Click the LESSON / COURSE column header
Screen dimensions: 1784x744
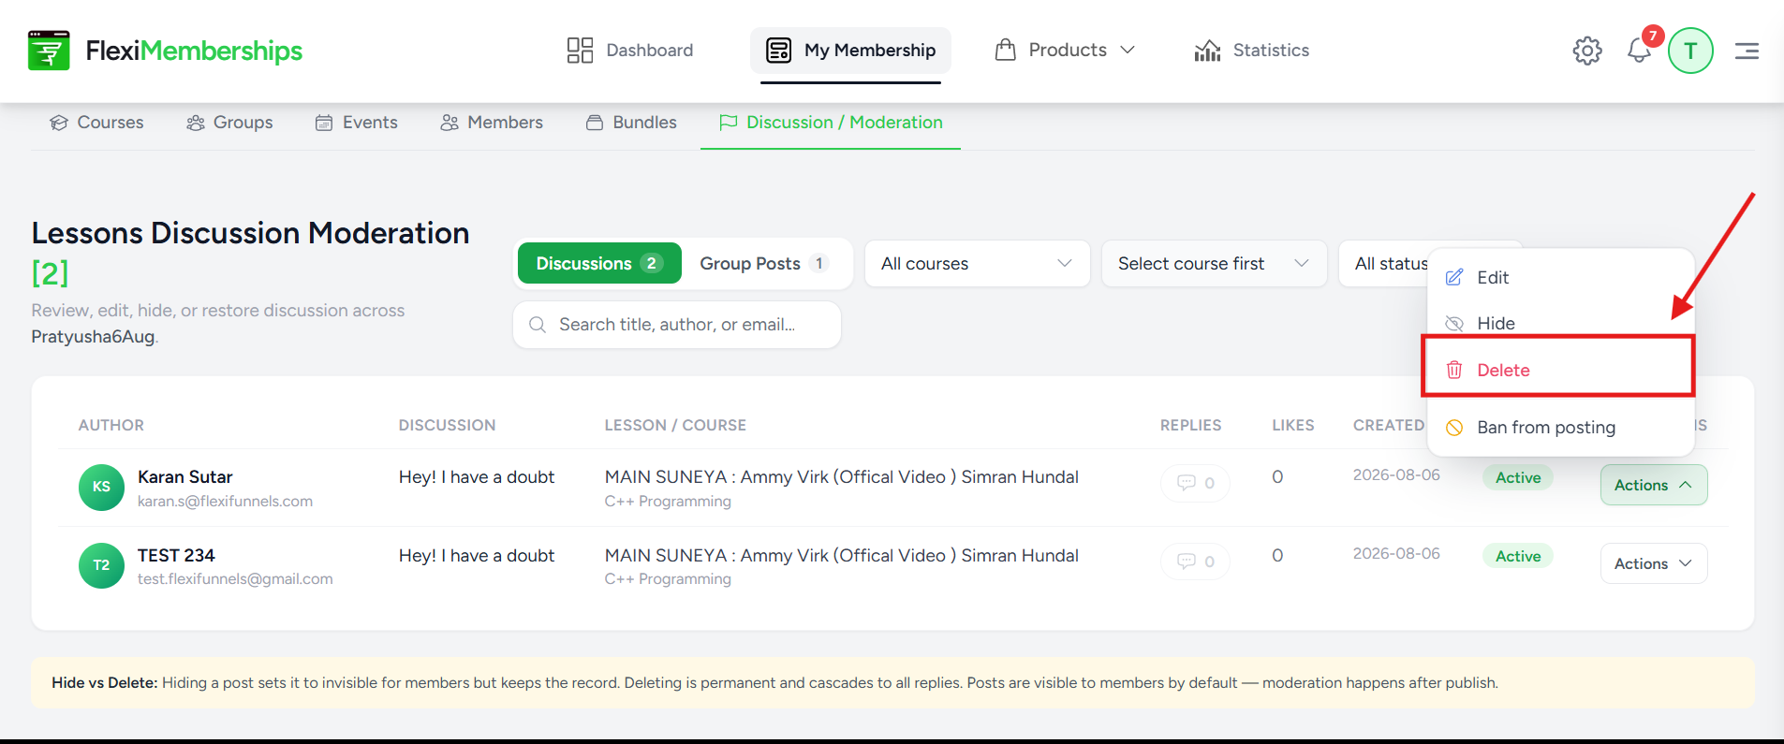point(675,425)
